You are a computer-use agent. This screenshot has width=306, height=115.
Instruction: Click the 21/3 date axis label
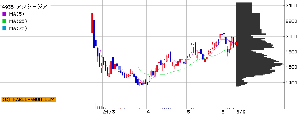(109, 112)
